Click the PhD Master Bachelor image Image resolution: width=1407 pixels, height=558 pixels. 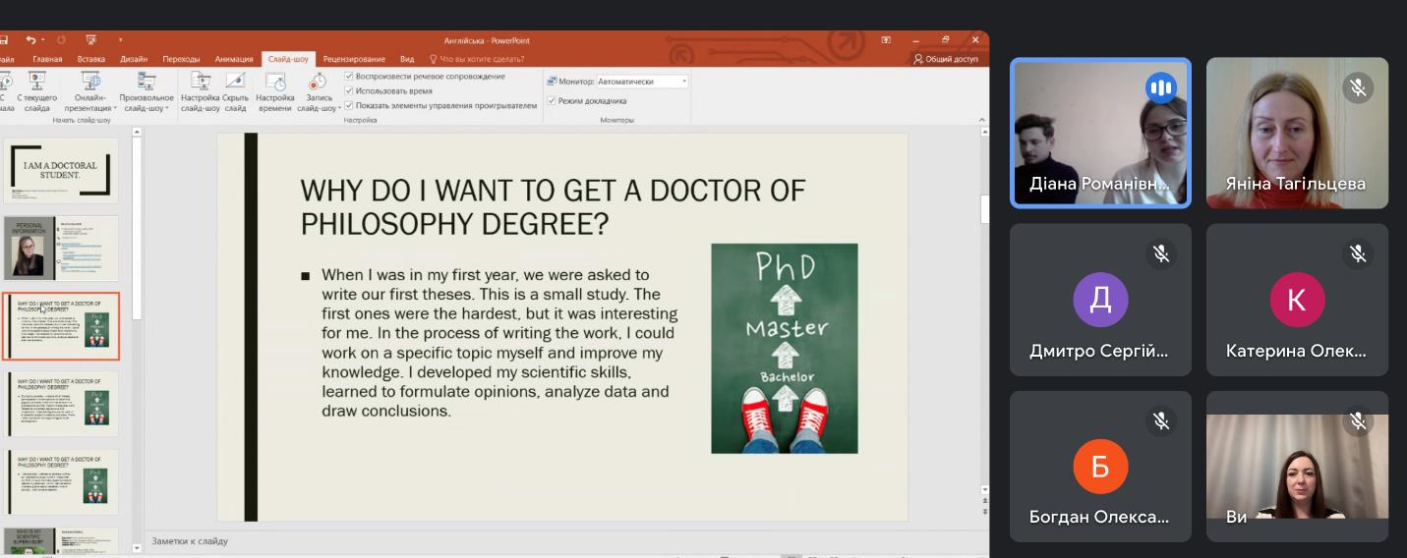click(785, 349)
